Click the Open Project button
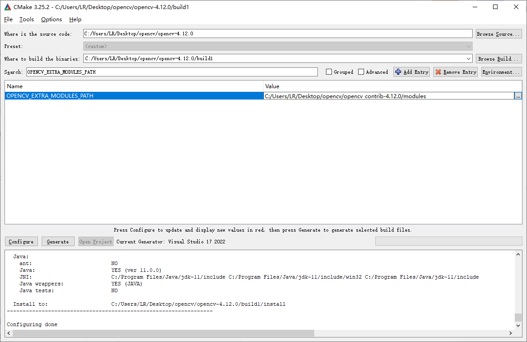This screenshot has height=342, width=527. (x=96, y=242)
